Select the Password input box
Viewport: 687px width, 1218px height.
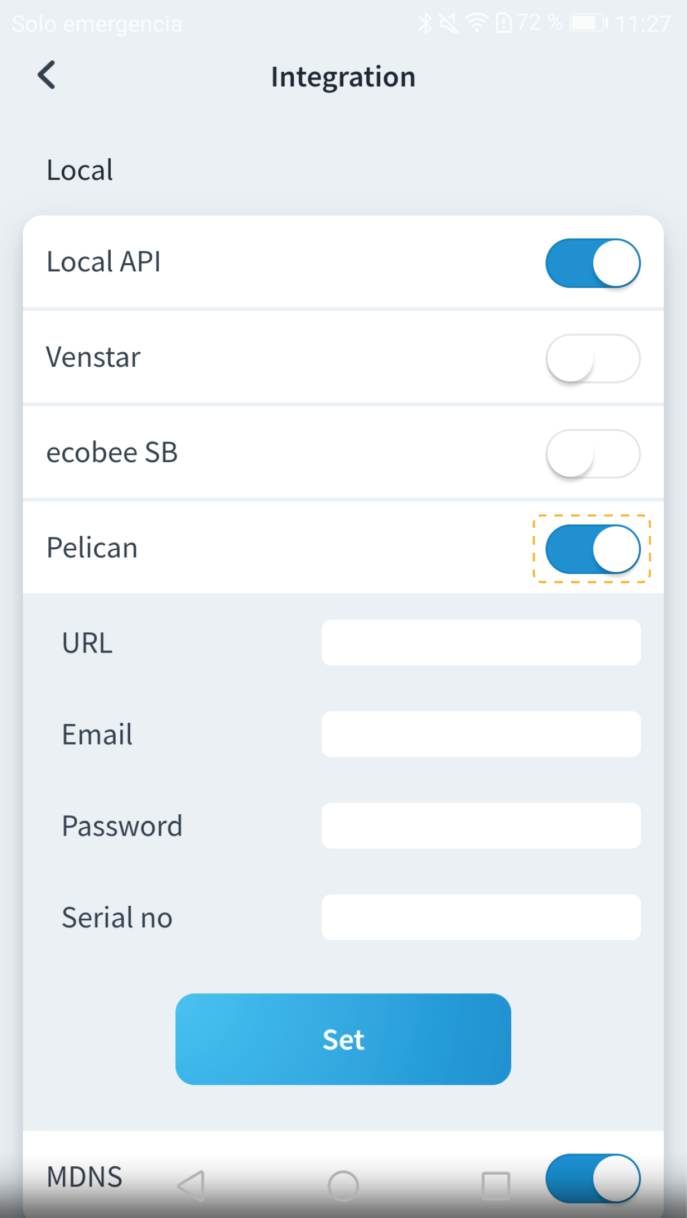[x=481, y=825]
